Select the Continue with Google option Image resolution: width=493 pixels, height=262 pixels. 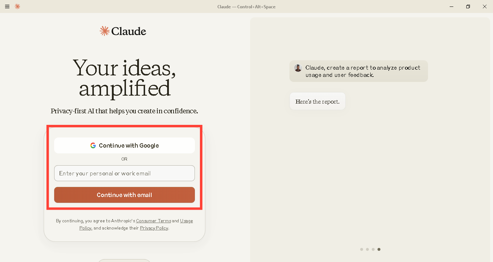(124, 145)
